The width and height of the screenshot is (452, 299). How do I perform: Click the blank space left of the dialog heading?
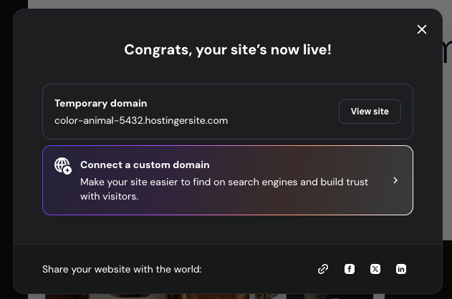tap(72, 50)
